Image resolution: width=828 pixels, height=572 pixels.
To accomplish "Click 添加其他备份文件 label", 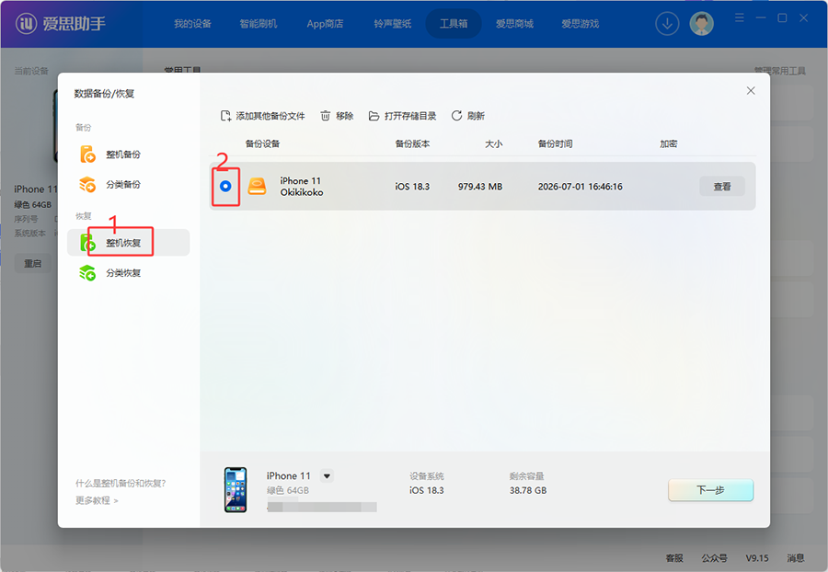I will (x=270, y=116).
